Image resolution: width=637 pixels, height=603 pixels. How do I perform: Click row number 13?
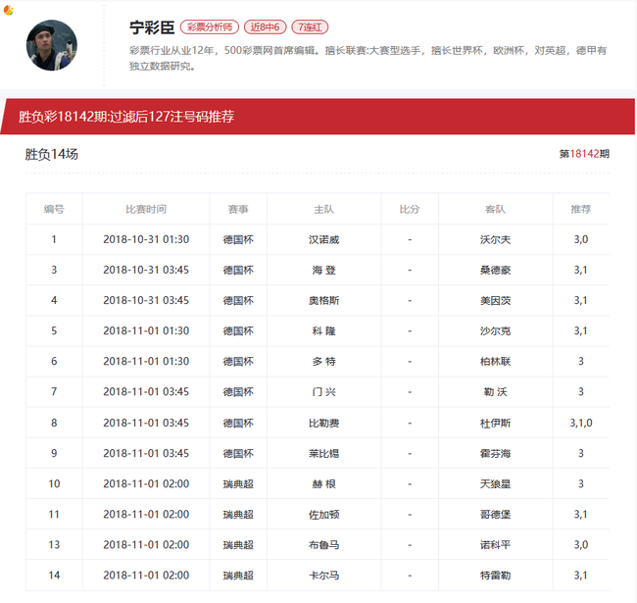click(x=54, y=545)
